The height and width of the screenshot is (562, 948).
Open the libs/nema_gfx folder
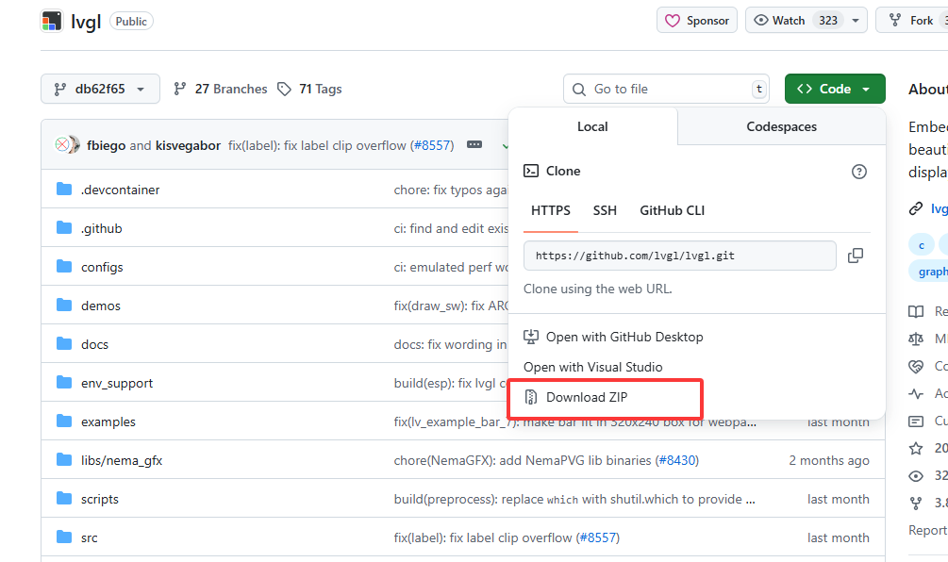click(x=122, y=460)
